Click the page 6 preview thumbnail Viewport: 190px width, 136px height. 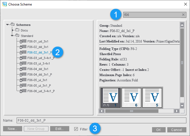click(x=131, y=98)
